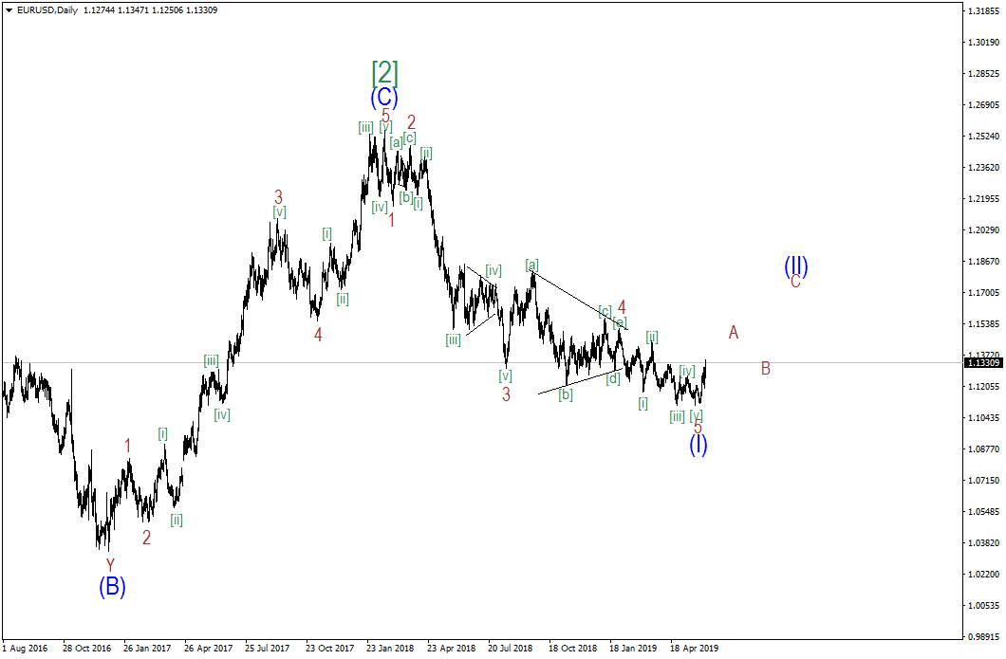
Task: Select the blue (I) wave label
Action: tap(699, 445)
